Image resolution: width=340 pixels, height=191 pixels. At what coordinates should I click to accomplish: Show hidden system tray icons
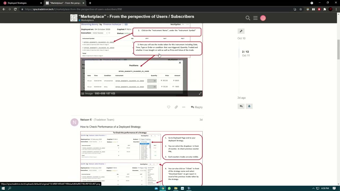click(313, 188)
